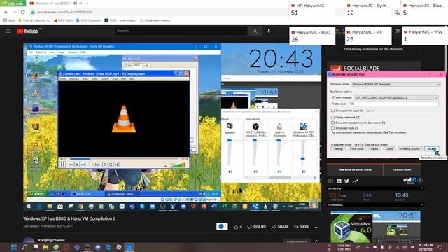Open the YouTube guide hamburger menu
This screenshot has width=448, height=252.
(x=8, y=31)
